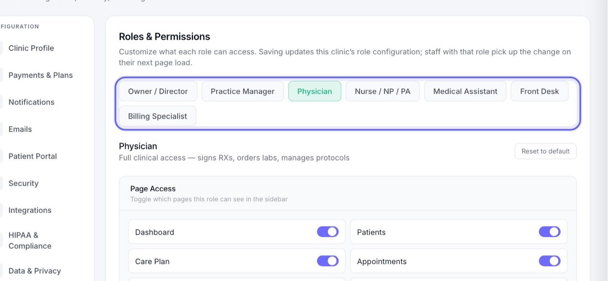This screenshot has height=281, width=608.
Task: Open Clinic Profile settings
Action: click(31, 48)
